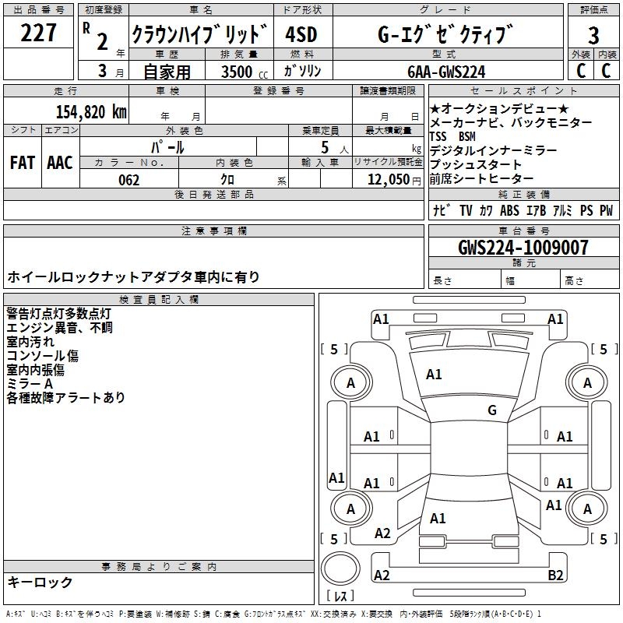Select the TSS BSM line
The height and width of the screenshot is (623, 623).
452,136
